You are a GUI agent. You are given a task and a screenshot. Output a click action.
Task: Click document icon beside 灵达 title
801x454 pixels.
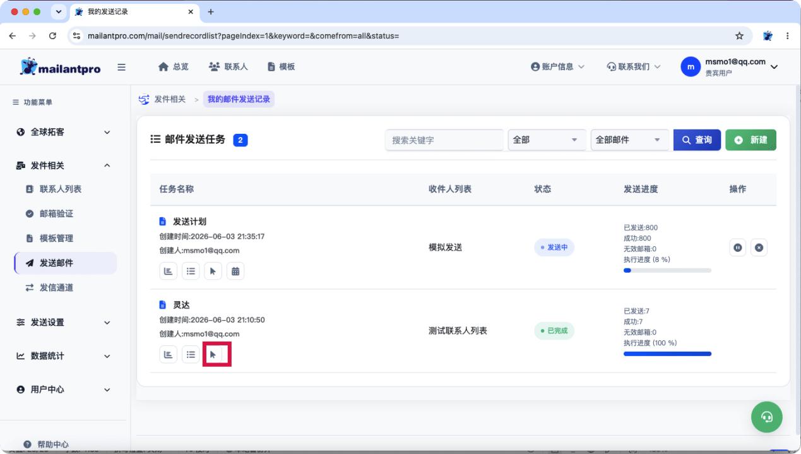(162, 305)
